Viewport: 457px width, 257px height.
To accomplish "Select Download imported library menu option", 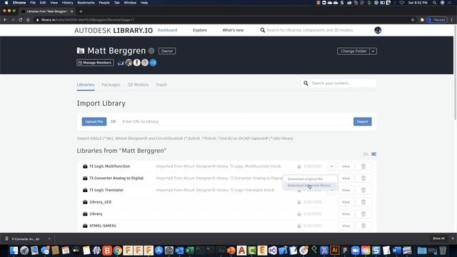I will pyautogui.click(x=309, y=186).
